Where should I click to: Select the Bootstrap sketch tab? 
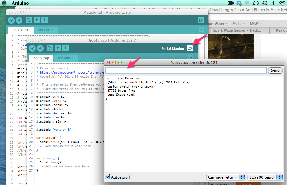(x=41, y=58)
